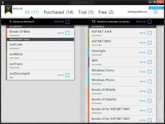
Task: Select the JustDecompile product name
Action: coord(20,73)
